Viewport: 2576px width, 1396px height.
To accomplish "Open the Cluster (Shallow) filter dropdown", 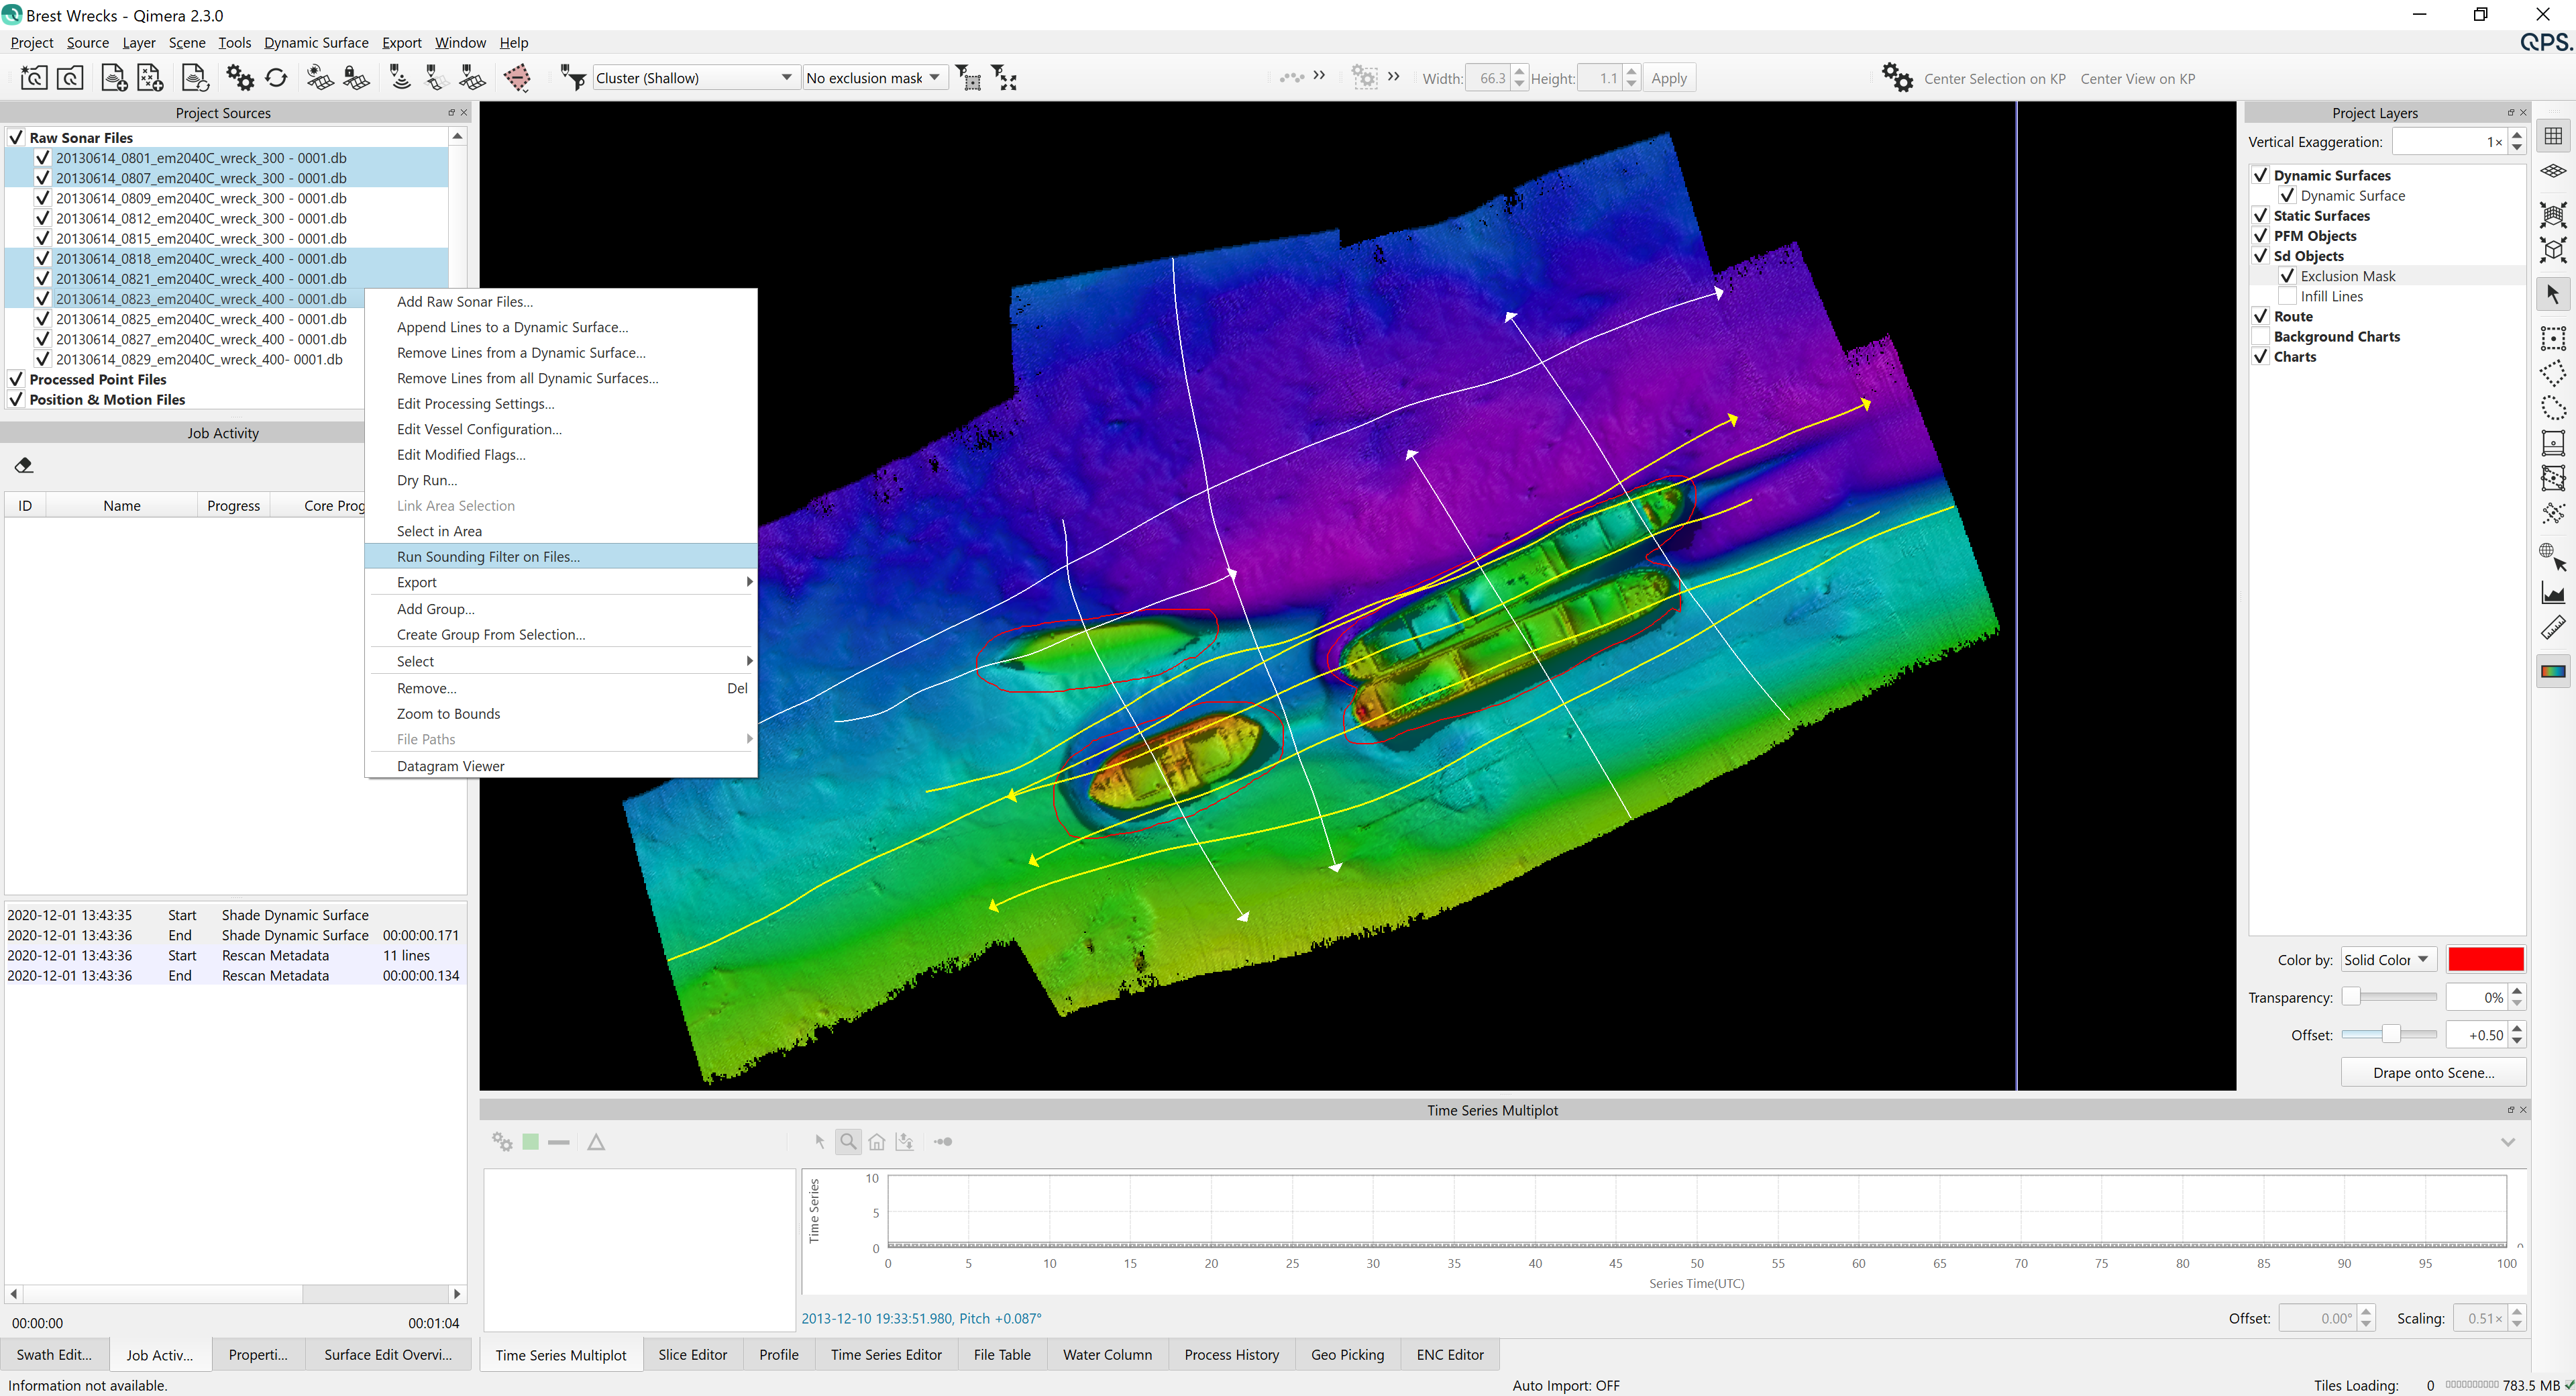I will click(695, 78).
